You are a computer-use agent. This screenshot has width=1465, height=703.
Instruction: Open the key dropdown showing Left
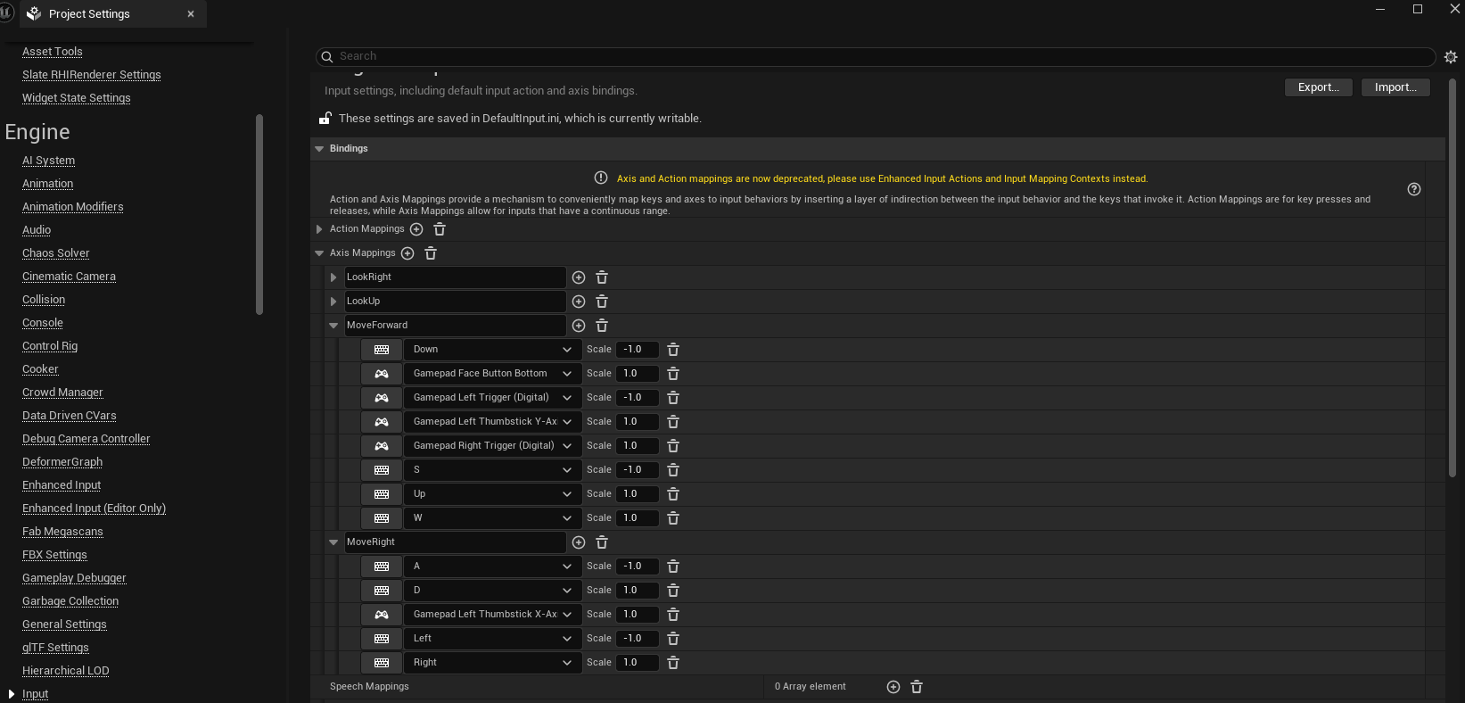pyautogui.click(x=492, y=639)
